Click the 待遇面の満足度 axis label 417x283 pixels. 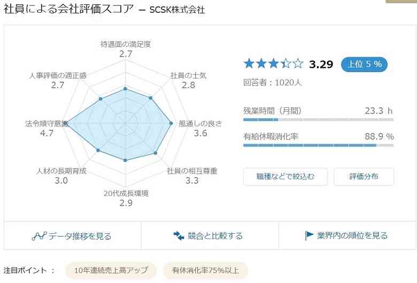coord(126,44)
